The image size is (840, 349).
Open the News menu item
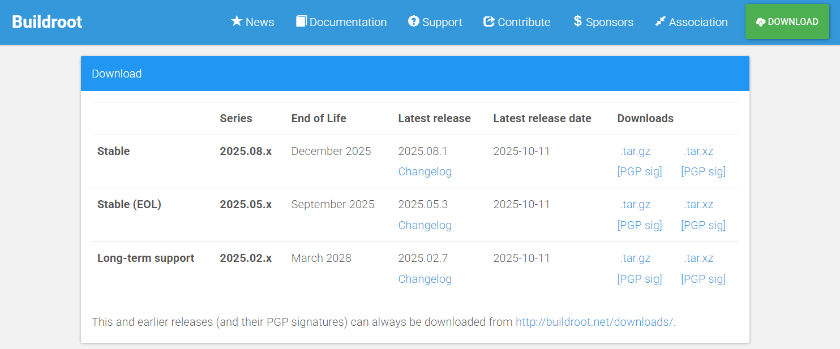pos(252,22)
